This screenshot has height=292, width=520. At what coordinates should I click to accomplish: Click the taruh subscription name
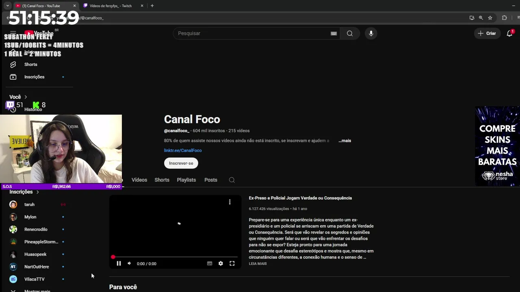coord(29,205)
